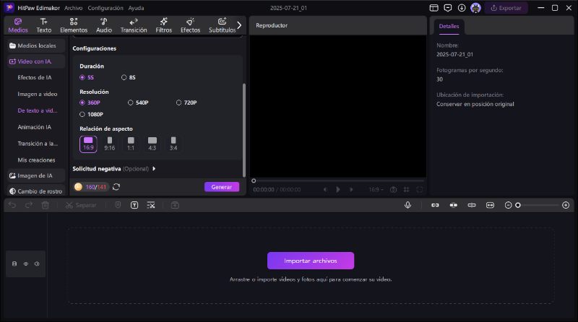Start voice recording with microphone icon
The width and height of the screenshot is (578, 322).
(407, 205)
